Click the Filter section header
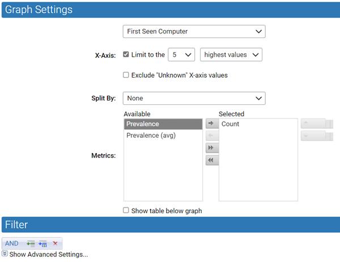The width and height of the screenshot is (340, 262). point(171,225)
